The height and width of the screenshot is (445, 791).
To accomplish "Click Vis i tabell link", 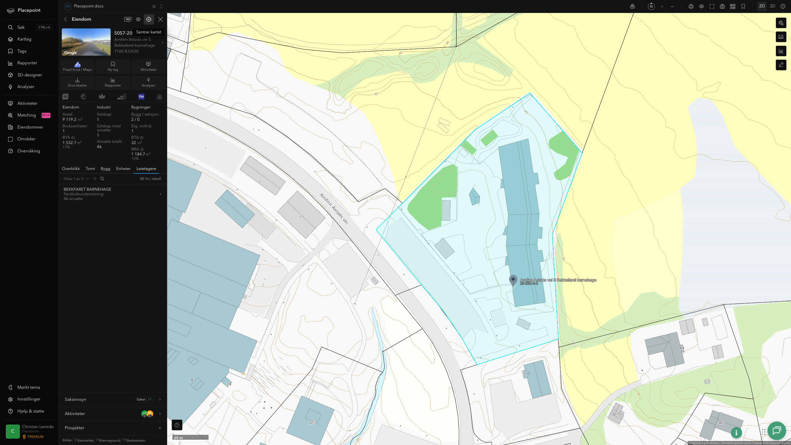I will click(x=150, y=179).
